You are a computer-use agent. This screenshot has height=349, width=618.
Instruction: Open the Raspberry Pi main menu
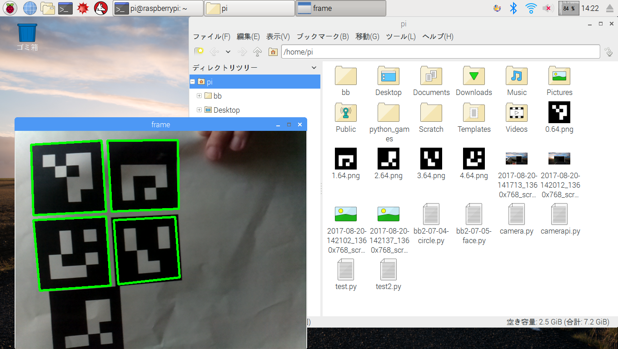click(x=10, y=8)
